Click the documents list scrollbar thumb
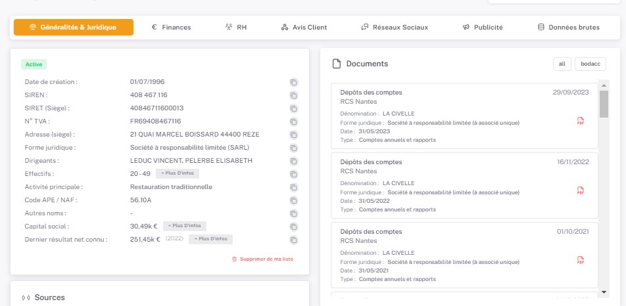Screen dimensions: 626x306 point(604,104)
